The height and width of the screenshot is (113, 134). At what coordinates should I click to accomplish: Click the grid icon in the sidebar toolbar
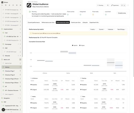pos(17,5)
